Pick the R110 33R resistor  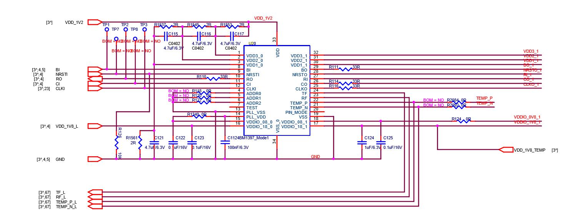click(213, 78)
